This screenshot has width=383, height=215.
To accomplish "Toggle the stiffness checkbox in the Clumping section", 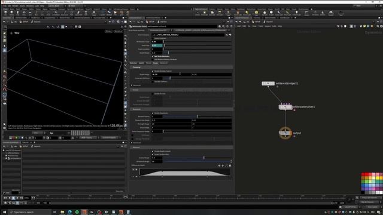I will pos(153,82).
